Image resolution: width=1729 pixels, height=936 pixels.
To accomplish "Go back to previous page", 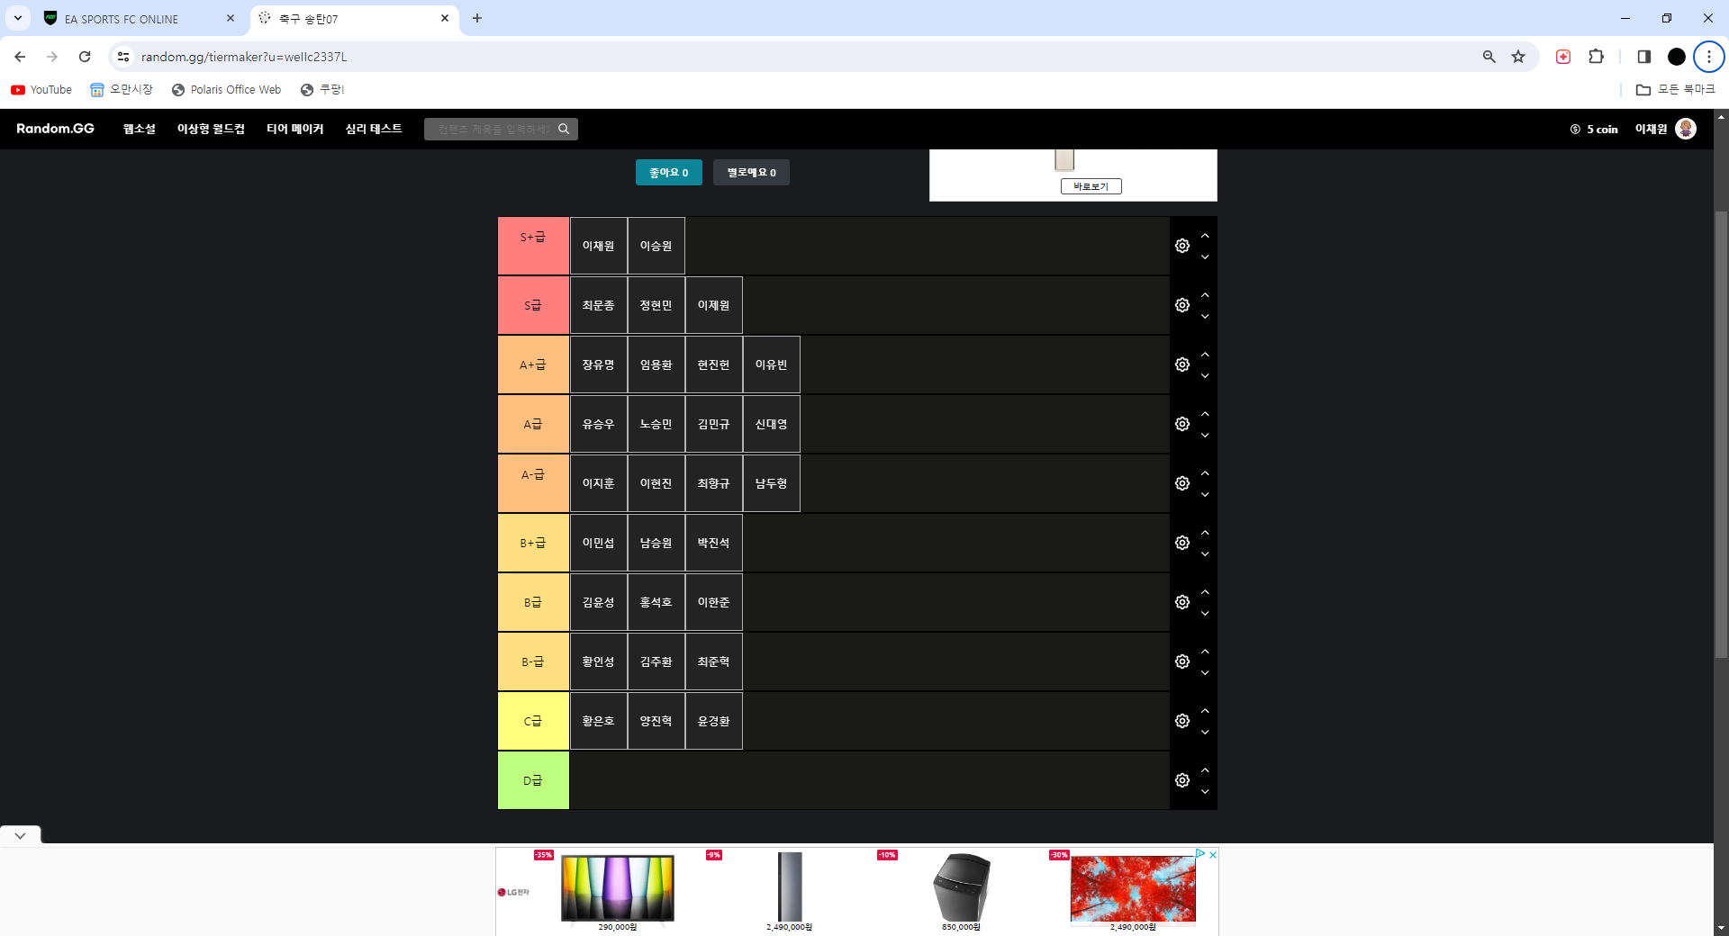I will tap(20, 57).
